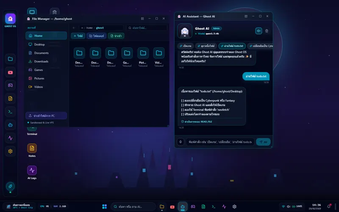Click the rocket icon at the dock bottom

[10, 186]
